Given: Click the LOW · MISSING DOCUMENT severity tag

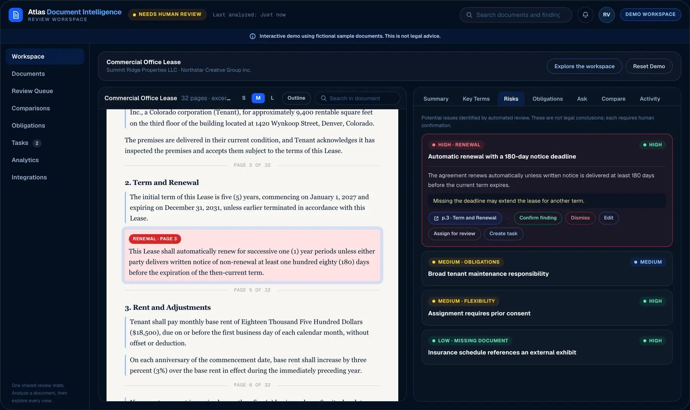Looking at the screenshot, I should coord(470,341).
